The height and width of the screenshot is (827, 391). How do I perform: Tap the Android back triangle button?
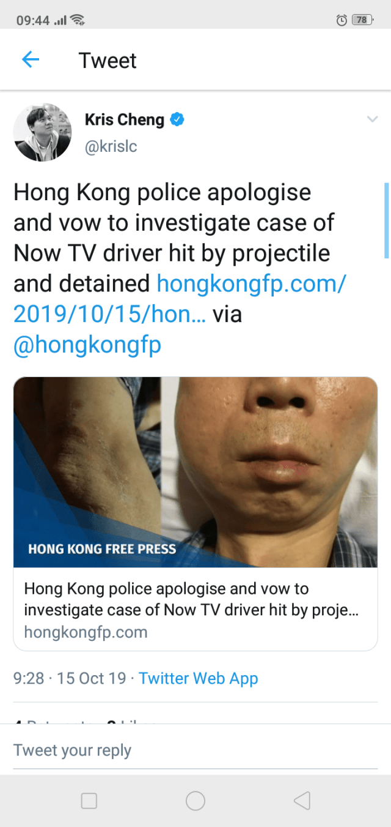[302, 800]
